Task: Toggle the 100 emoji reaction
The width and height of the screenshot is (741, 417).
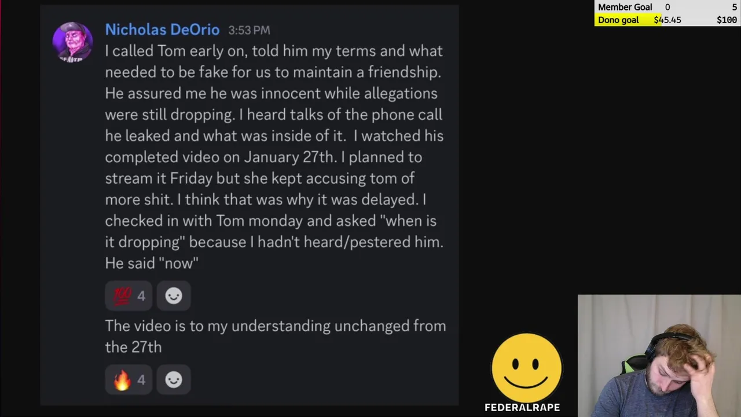Action: [x=122, y=296]
